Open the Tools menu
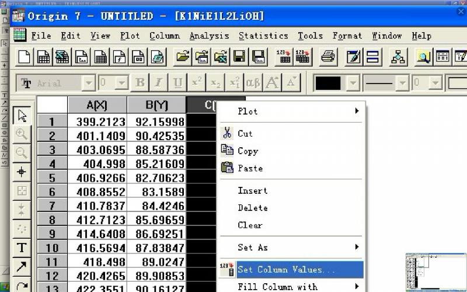 pyautogui.click(x=311, y=36)
